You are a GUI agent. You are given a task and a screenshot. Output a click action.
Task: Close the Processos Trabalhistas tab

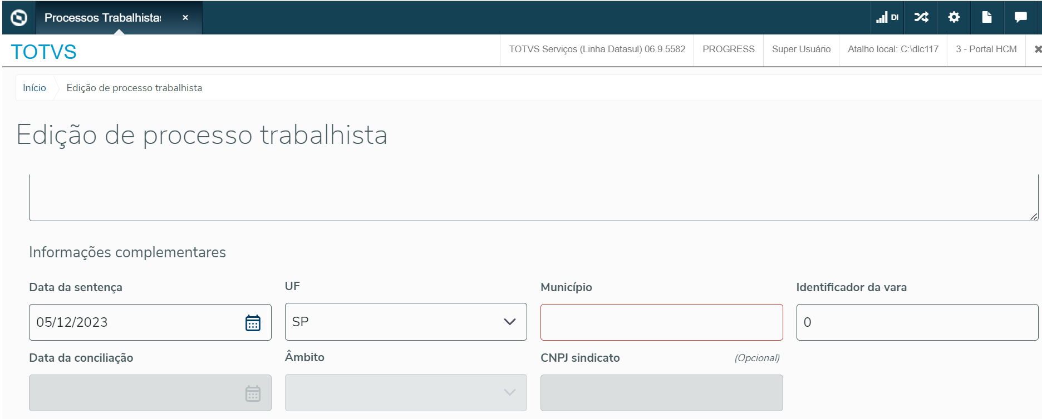click(185, 18)
